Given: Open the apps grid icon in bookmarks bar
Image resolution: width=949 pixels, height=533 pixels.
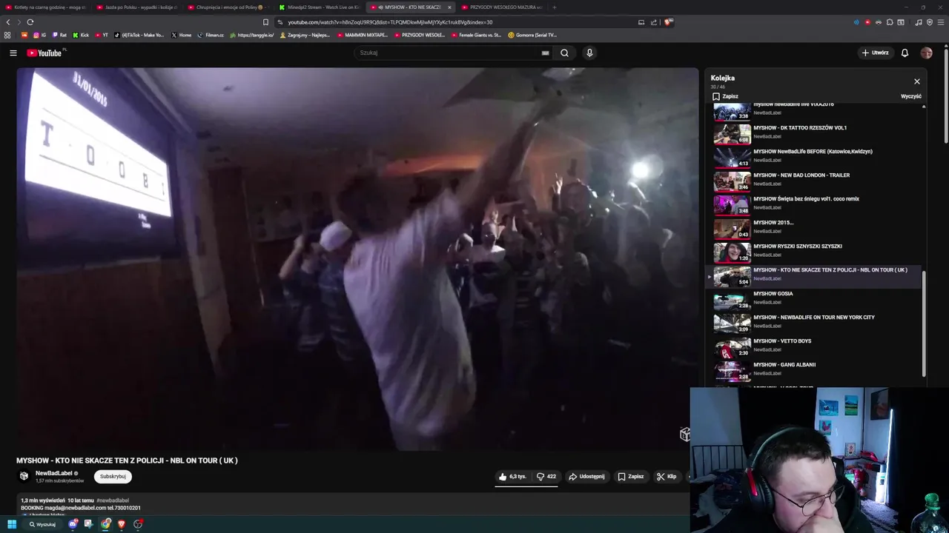Looking at the screenshot, I should pyautogui.click(x=7, y=35).
